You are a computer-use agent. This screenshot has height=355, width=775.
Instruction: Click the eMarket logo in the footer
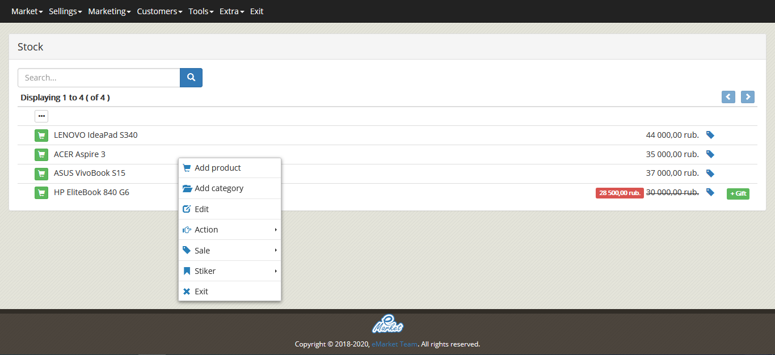(387, 324)
